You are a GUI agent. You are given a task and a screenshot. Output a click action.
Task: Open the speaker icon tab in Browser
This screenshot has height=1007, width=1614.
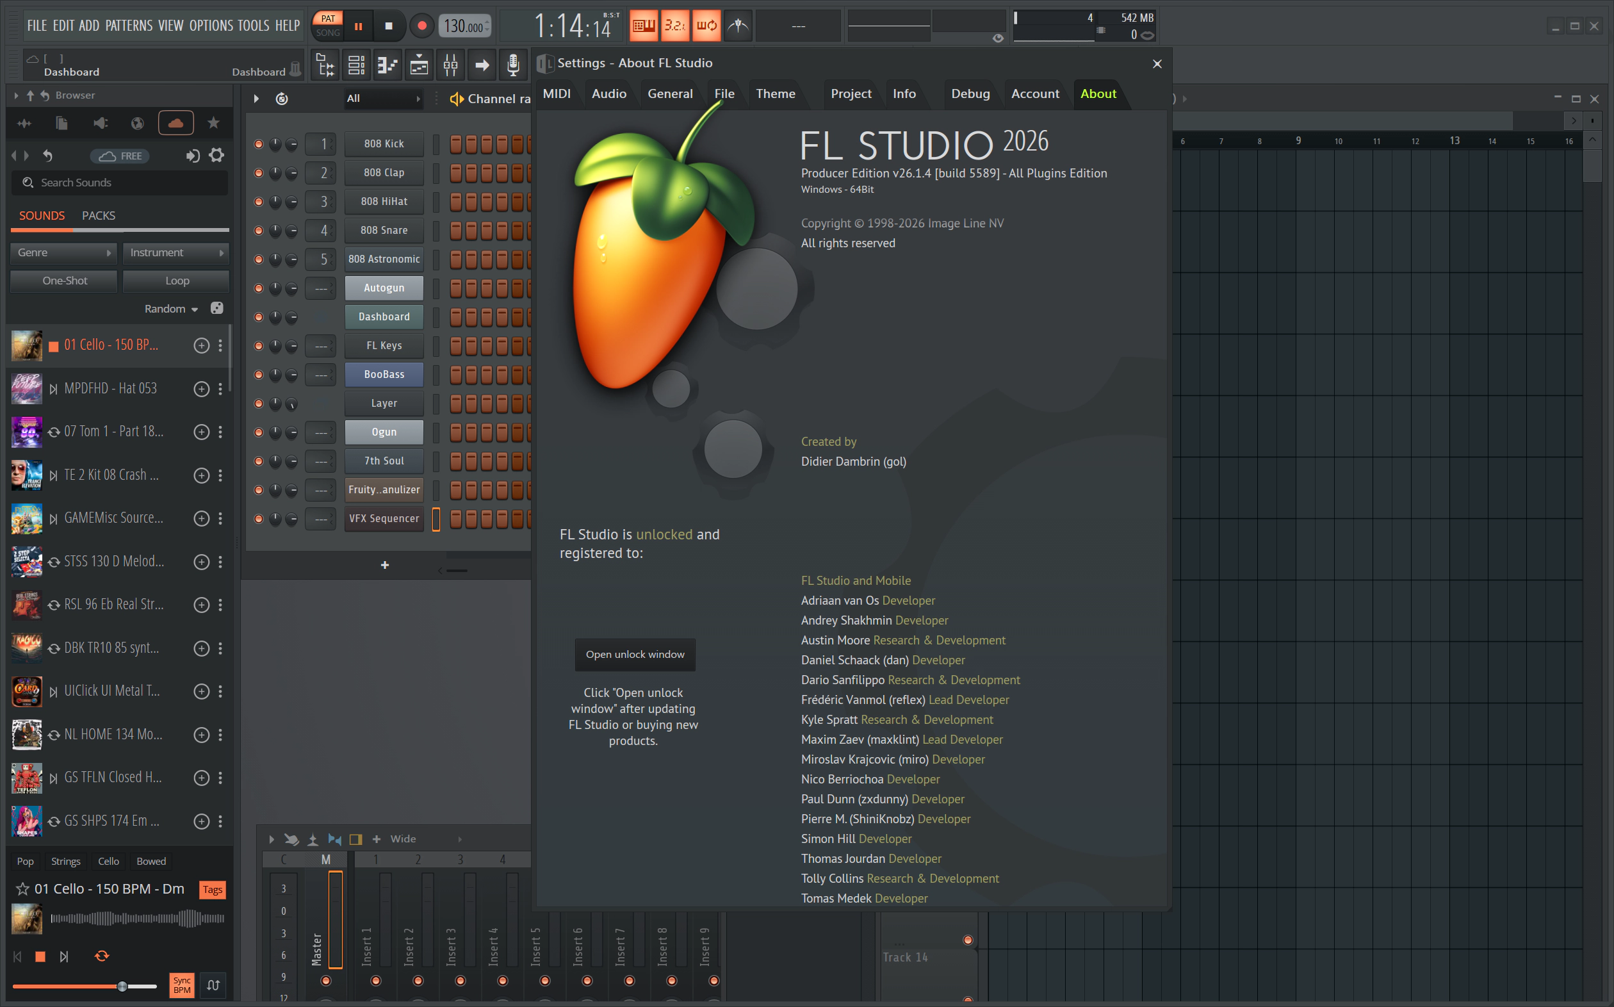point(100,123)
